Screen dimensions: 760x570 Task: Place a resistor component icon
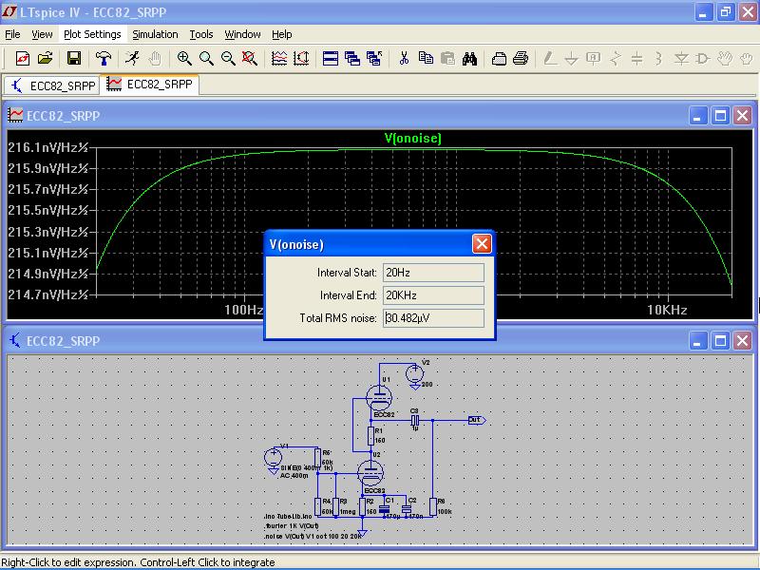point(616,59)
